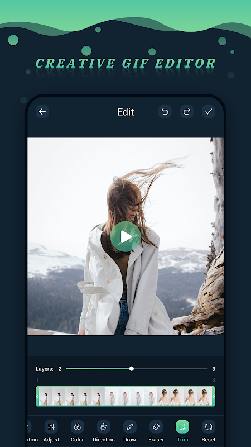Confirm edits with the checkmark icon

pos(209,111)
